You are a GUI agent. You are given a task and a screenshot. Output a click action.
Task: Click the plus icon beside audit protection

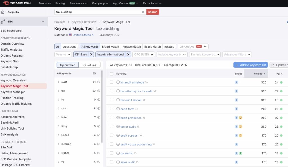point(118,118)
